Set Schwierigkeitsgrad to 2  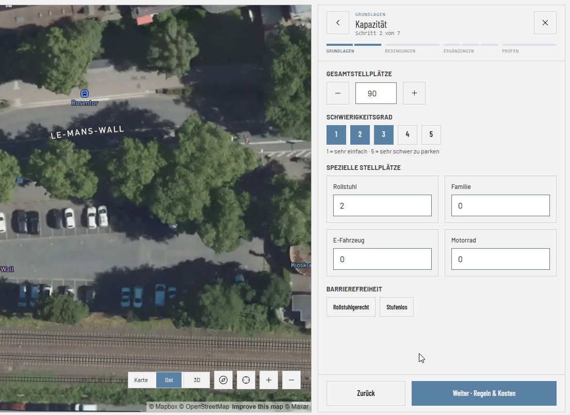[360, 134]
